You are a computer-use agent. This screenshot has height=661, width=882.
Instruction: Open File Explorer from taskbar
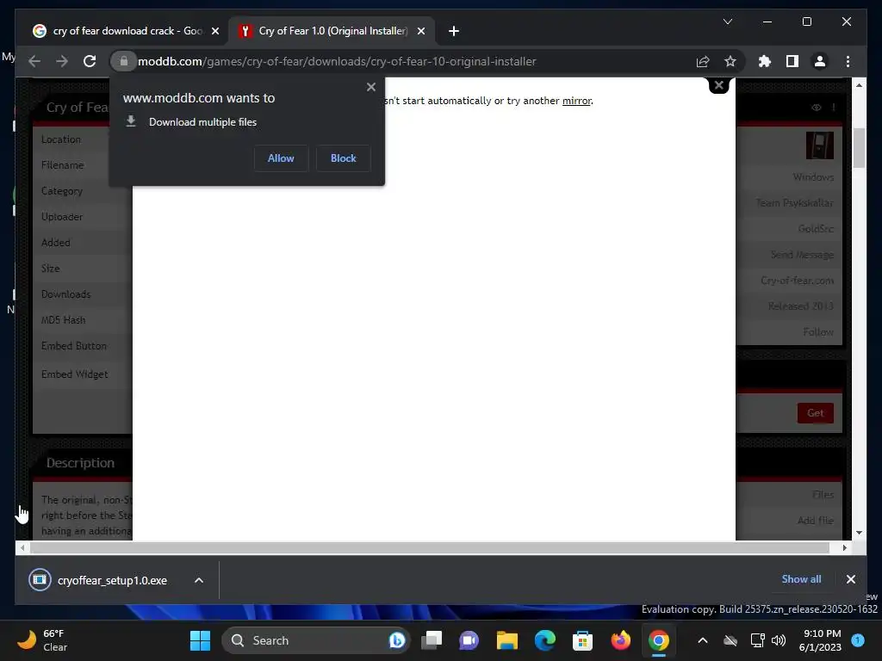click(506, 640)
